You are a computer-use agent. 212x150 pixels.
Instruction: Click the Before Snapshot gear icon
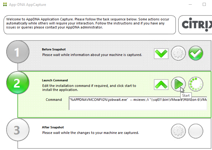click(178, 53)
